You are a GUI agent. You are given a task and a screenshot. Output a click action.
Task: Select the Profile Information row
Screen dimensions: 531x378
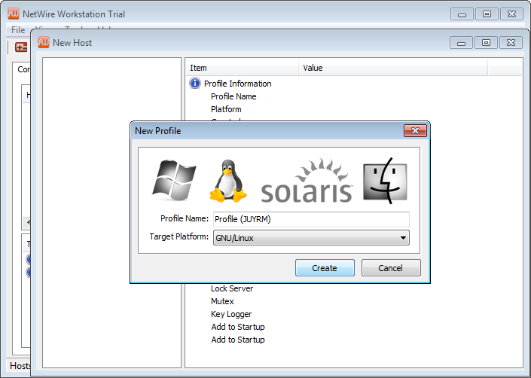click(237, 84)
